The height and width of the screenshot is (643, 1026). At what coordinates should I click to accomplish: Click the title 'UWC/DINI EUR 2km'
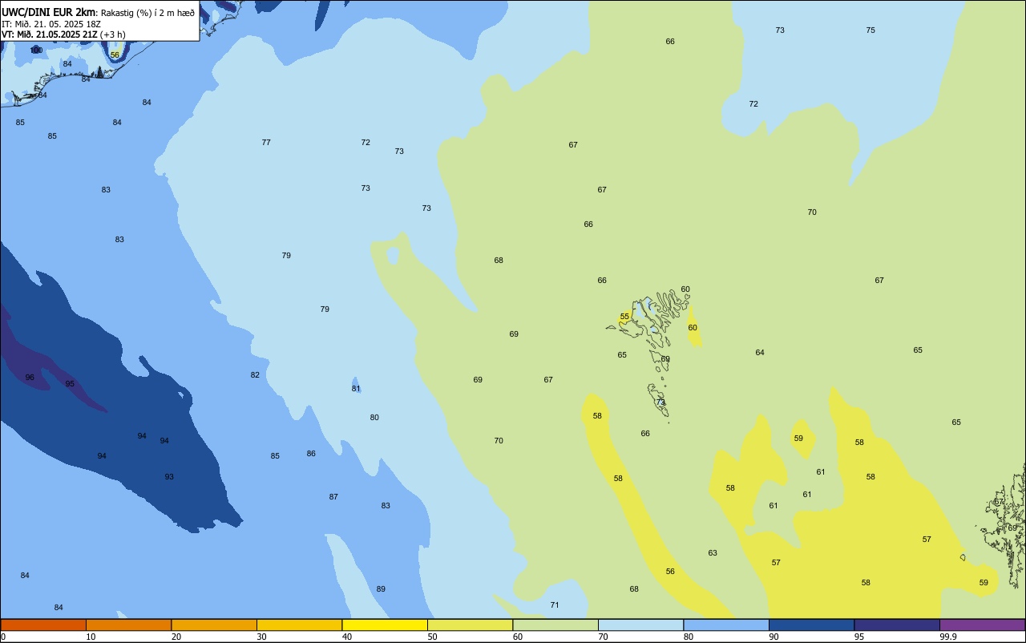49,11
